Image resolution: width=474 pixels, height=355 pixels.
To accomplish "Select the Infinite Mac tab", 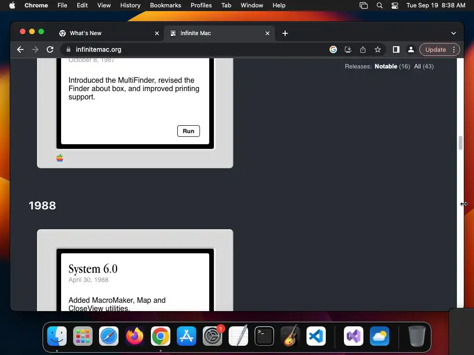I will (x=219, y=33).
